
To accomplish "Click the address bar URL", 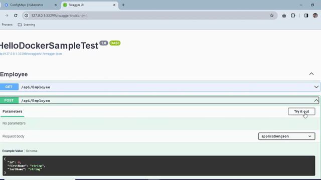I will 59,15.
